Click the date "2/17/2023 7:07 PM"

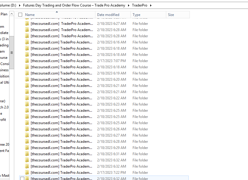click(x=112, y=61)
